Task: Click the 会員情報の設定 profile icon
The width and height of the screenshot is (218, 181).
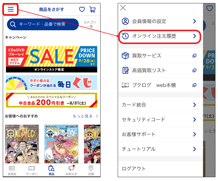Action: coord(125,21)
